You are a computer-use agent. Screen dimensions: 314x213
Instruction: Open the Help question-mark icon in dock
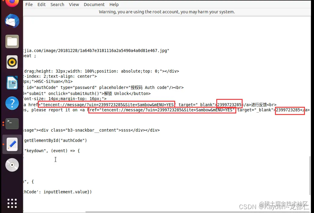coord(12,103)
